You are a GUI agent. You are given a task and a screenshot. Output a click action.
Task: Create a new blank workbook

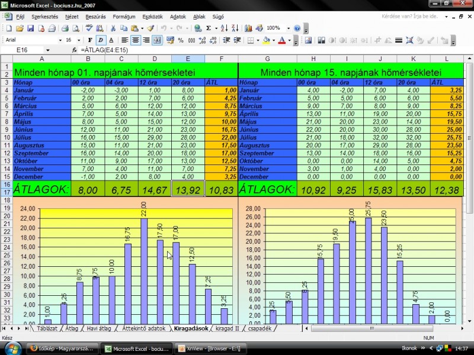pos(9,28)
